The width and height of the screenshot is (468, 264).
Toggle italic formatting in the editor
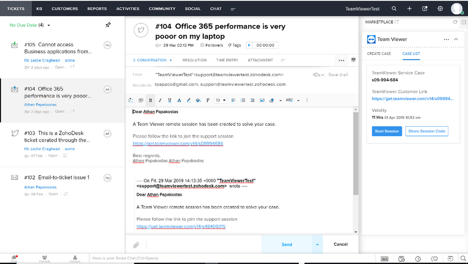(160, 100)
